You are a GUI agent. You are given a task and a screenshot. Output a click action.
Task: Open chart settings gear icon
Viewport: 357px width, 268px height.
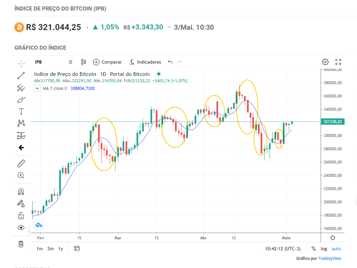coord(325,62)
